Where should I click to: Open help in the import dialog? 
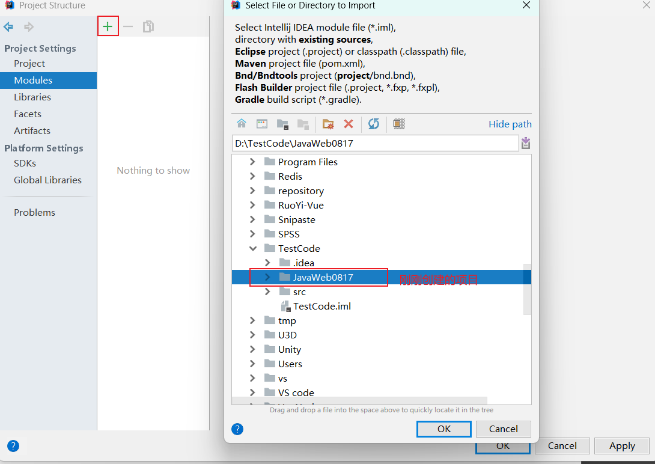click(x=237, y=429)
